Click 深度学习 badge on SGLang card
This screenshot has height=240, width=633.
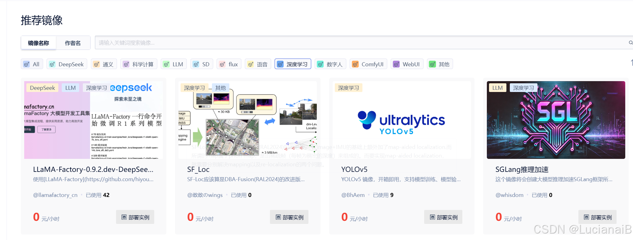(523, 88)
